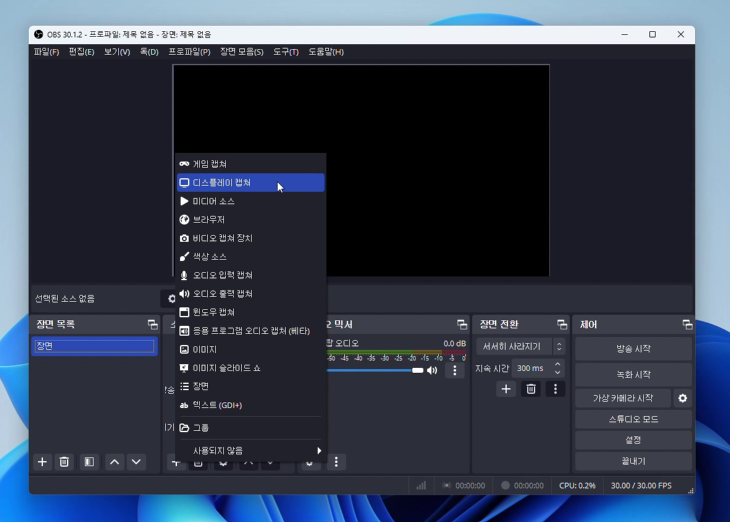Open the Profile (프로파일) menu
Screen dimensions: 730x522
[x=190, y=52]
